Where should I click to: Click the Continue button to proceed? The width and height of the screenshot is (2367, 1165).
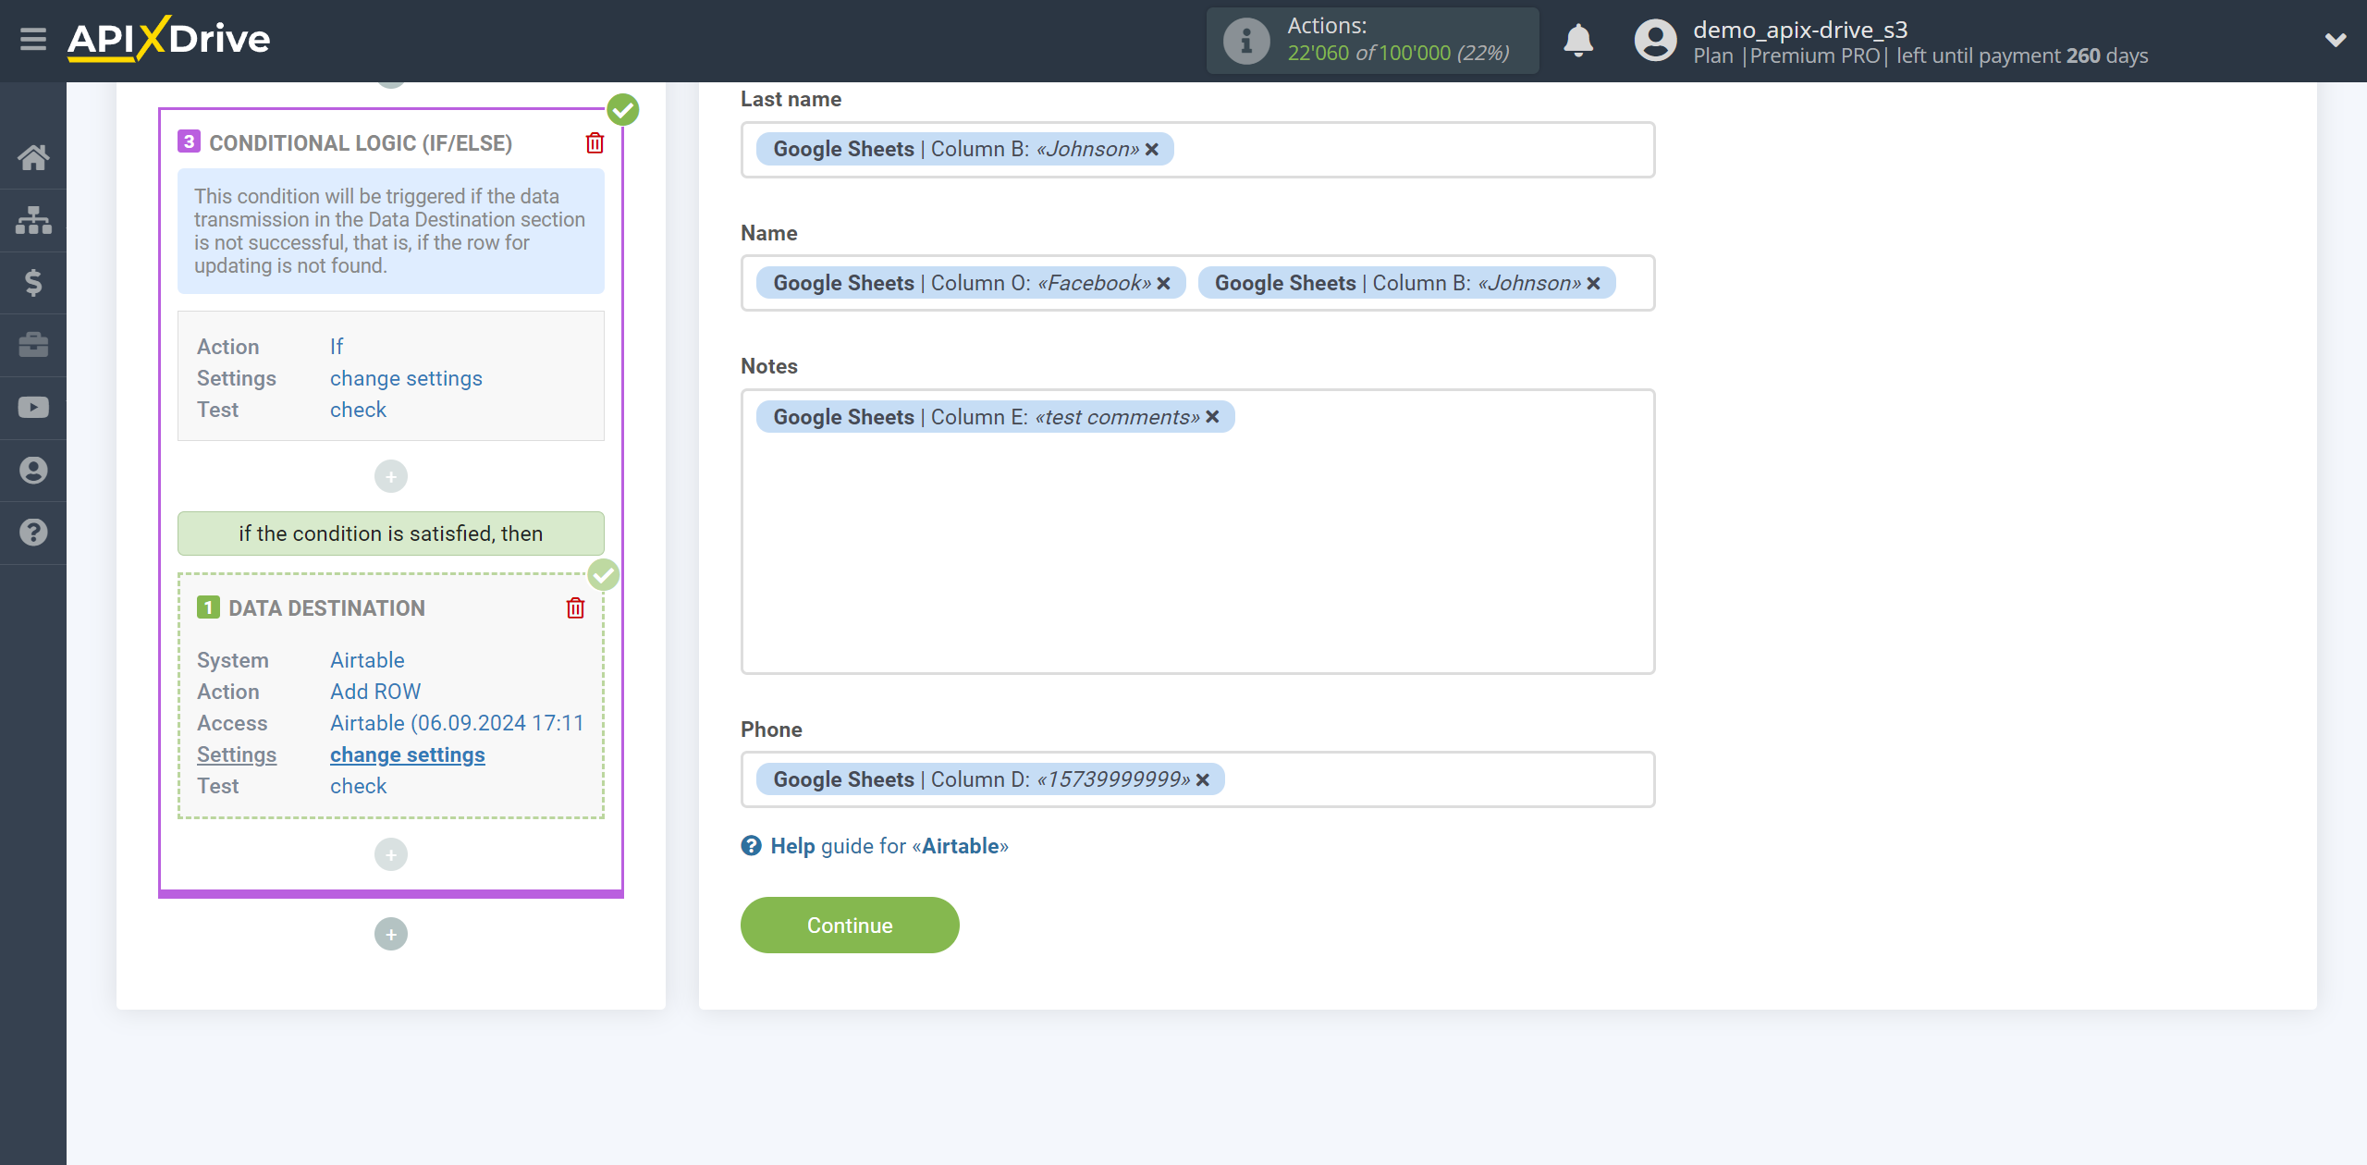coord(850,925)
